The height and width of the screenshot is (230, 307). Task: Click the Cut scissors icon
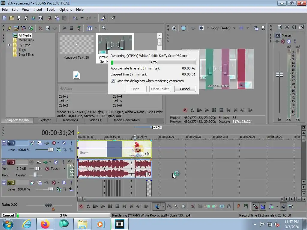[50, 18]
